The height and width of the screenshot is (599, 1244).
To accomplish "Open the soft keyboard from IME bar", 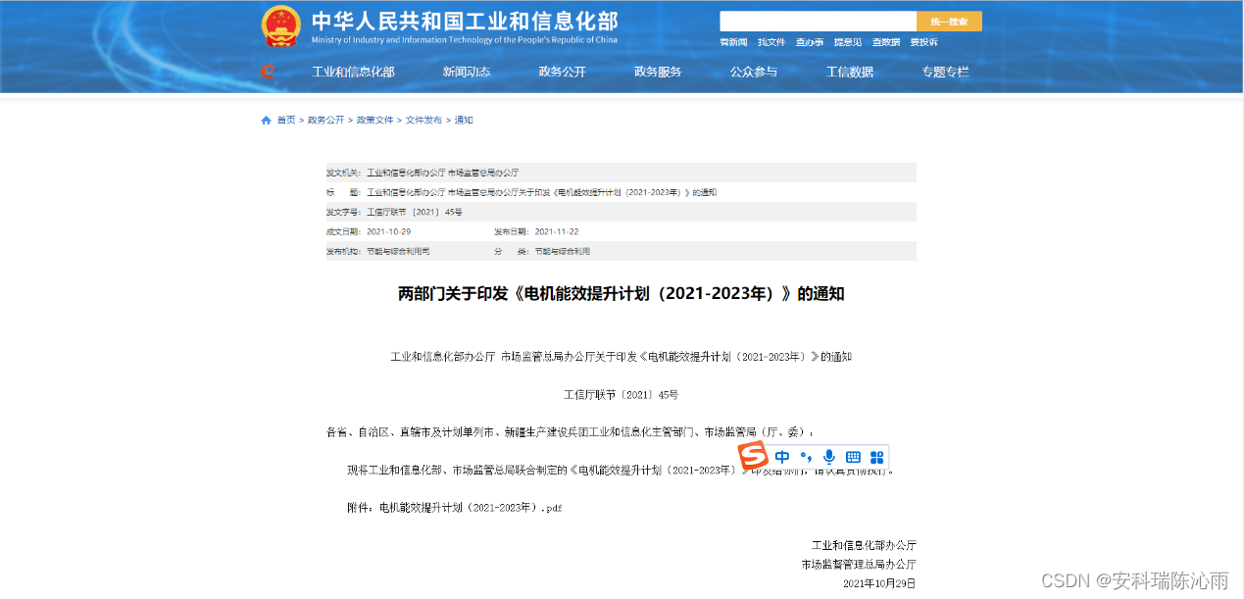I will click(853, 457).
